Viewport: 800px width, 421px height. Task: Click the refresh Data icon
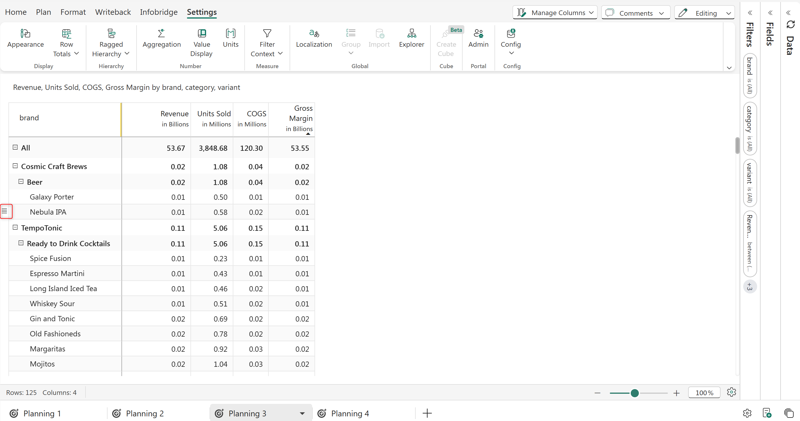click(790, 25)
